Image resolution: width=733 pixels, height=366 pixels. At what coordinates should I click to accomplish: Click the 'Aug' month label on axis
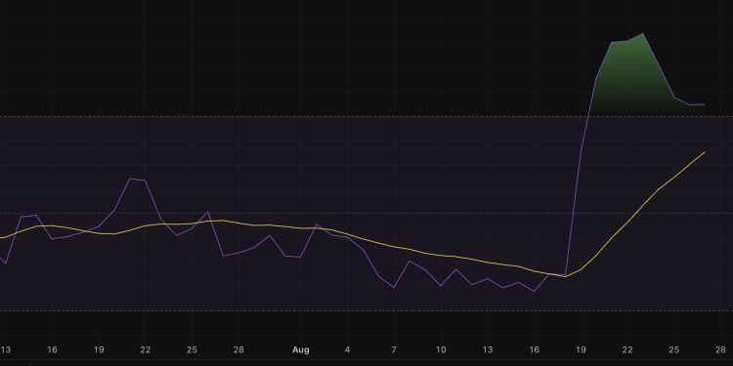click(301, 349)
